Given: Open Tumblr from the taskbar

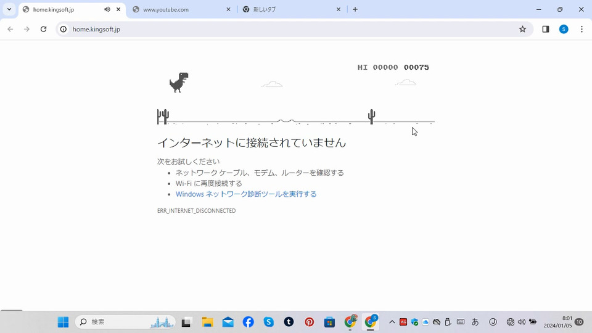Looking at the screenshot, I should (x=289, y=322).
